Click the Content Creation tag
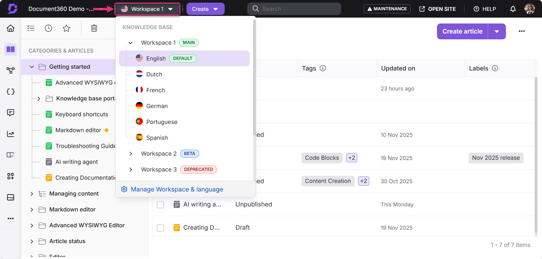This screenshot has height=259, width=542. coord(328,181)
